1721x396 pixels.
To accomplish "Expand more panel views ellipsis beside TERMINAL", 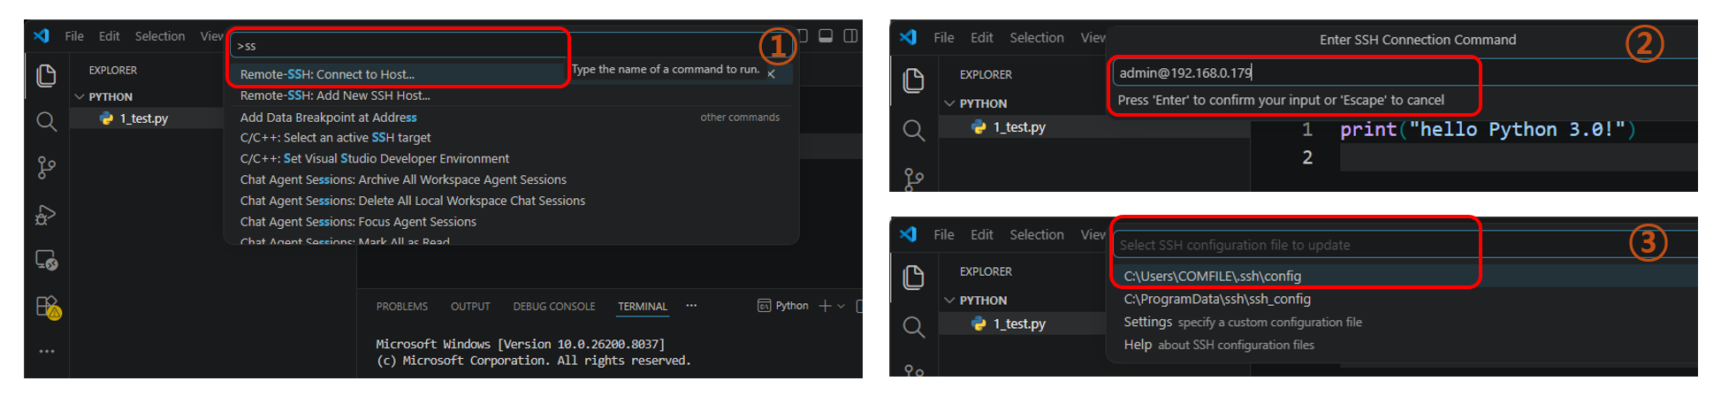I will tap(691, 306).
